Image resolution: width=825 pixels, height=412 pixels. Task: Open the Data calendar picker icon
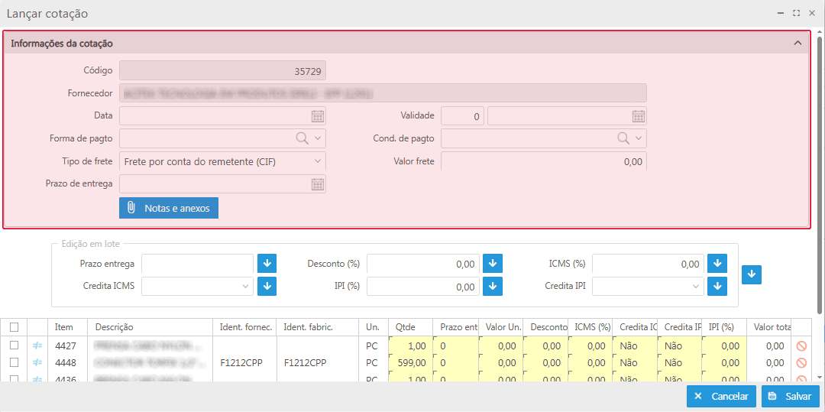click(x=318, y=116)
